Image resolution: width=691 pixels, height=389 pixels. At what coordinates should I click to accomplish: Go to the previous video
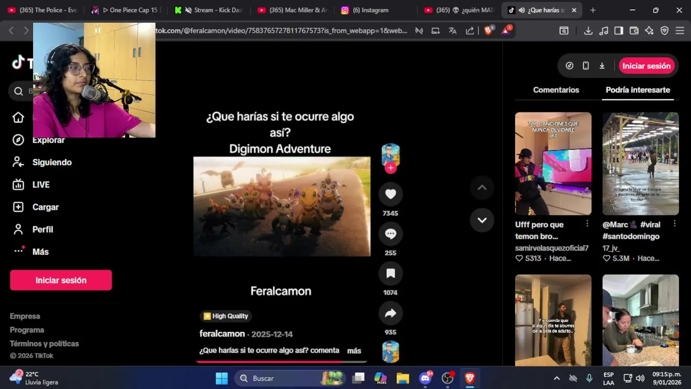coord(482,187)
